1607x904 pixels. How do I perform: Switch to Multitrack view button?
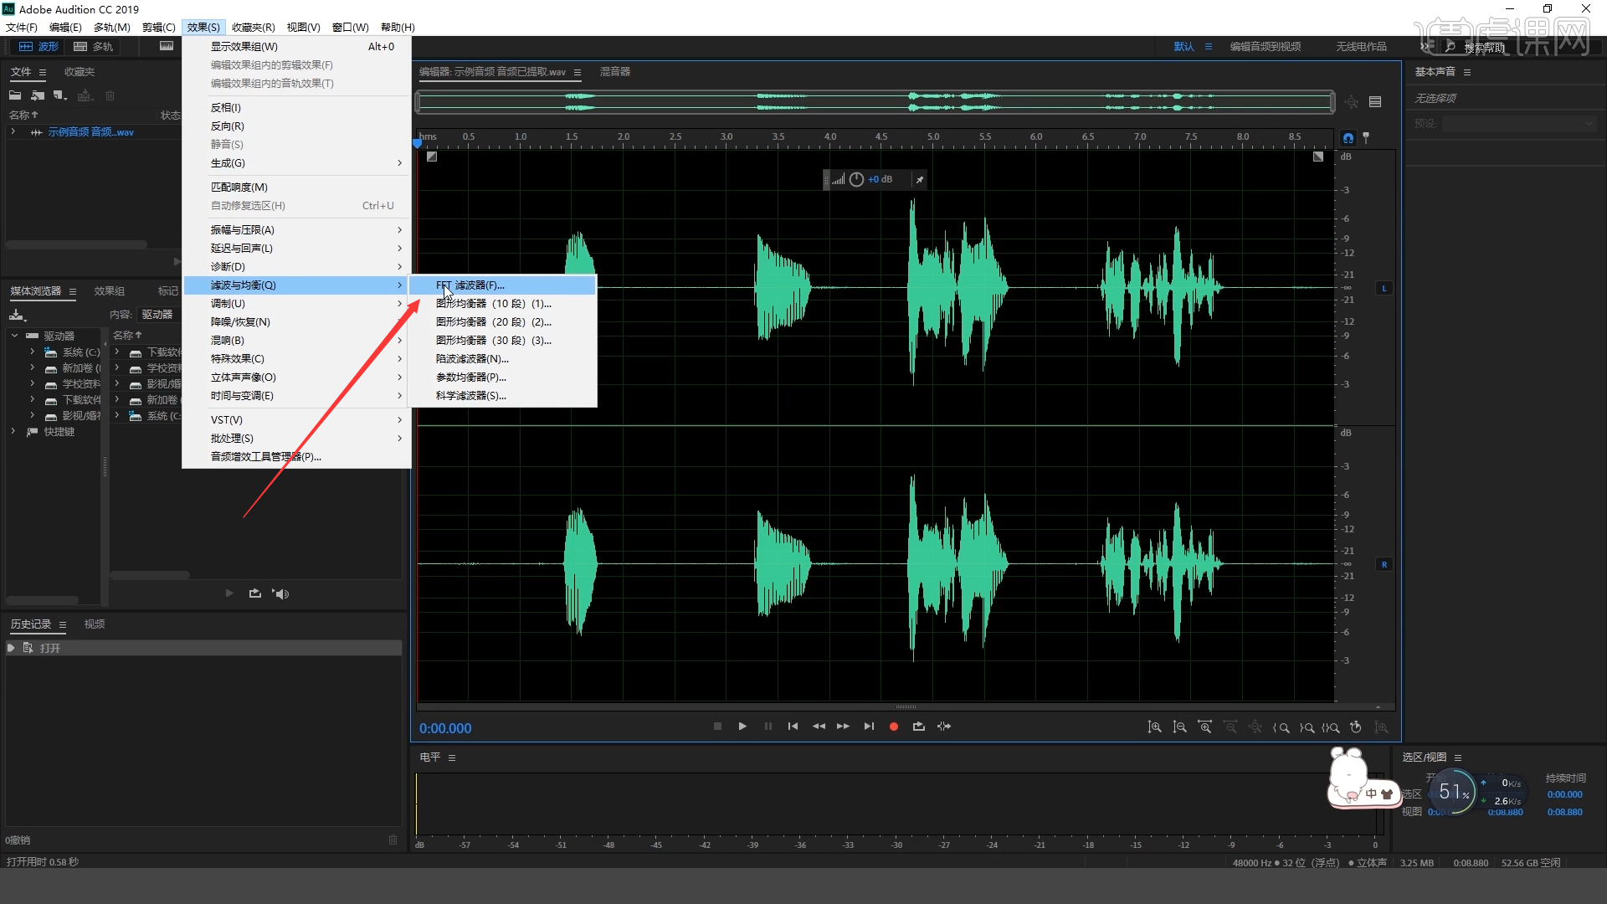(93, 46)
